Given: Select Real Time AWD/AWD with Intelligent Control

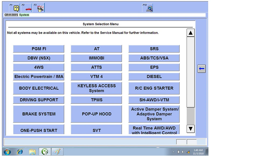Looking at the screenshot, I should (x=154, y=130).
